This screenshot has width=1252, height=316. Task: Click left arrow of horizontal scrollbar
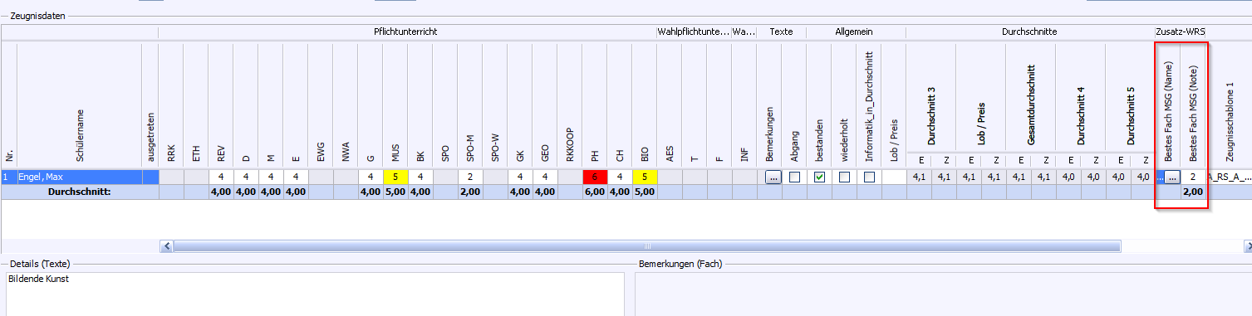coord(167,246)
